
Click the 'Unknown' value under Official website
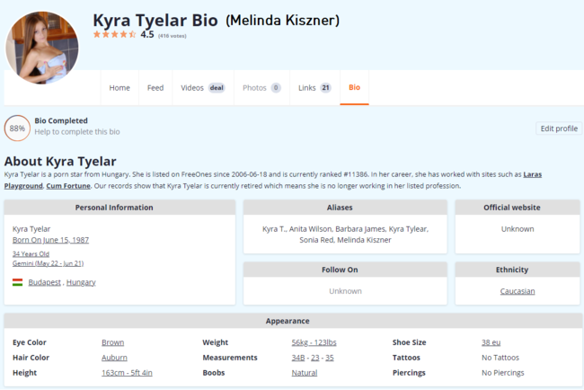coord(518,229)
